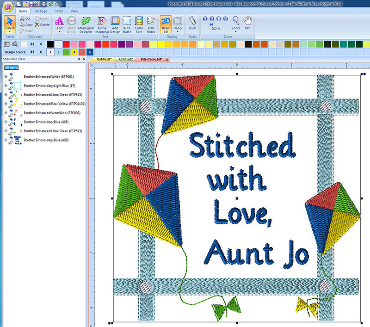Expand the Light Blue (17) tree item

[x=6, y=86]
